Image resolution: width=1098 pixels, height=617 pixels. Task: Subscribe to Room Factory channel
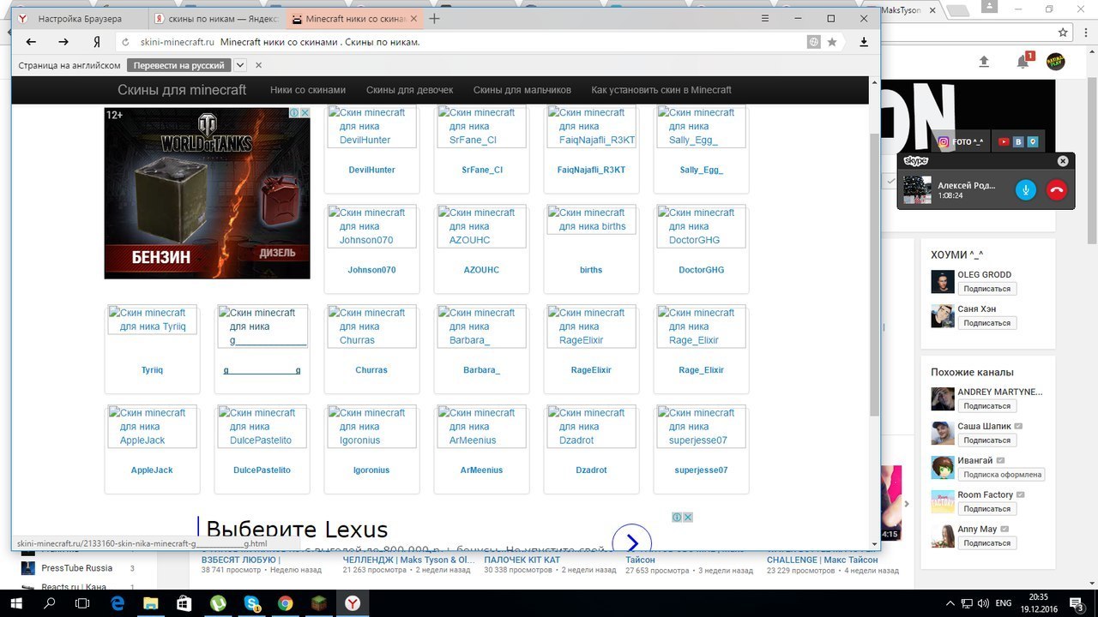pyautogui.click(x=986, y=509)
